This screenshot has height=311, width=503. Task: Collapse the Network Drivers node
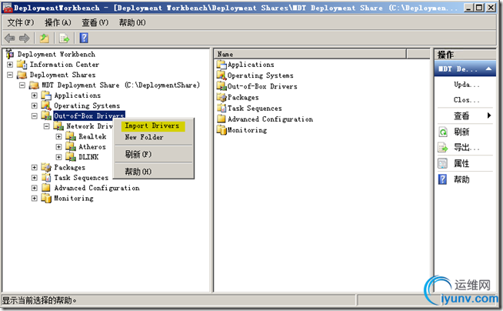(x=46, y=126)
